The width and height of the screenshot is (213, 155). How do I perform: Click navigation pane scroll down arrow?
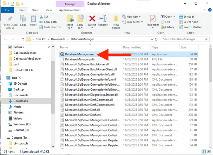[53, 147]
